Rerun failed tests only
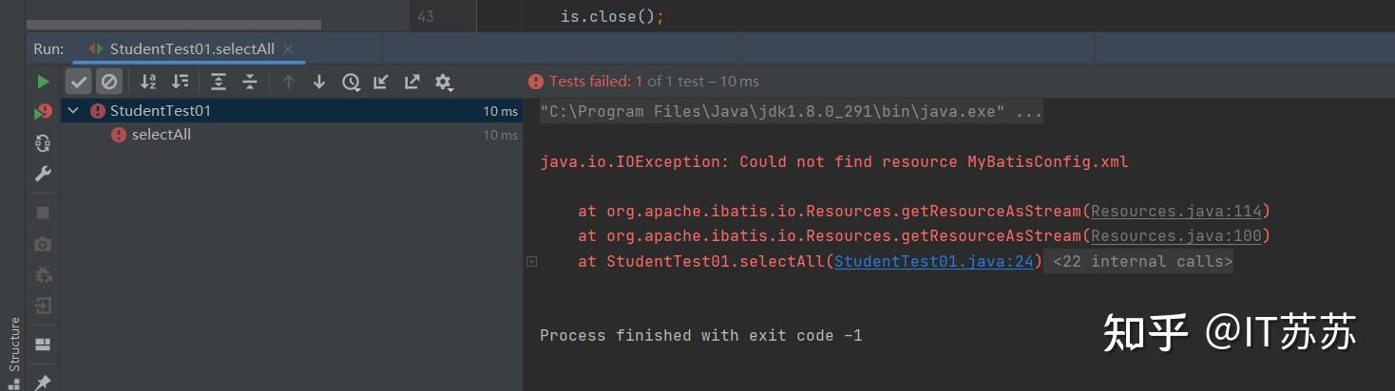Image resolution: width=1395 pixels, height=391 pixels. [43, 112]
